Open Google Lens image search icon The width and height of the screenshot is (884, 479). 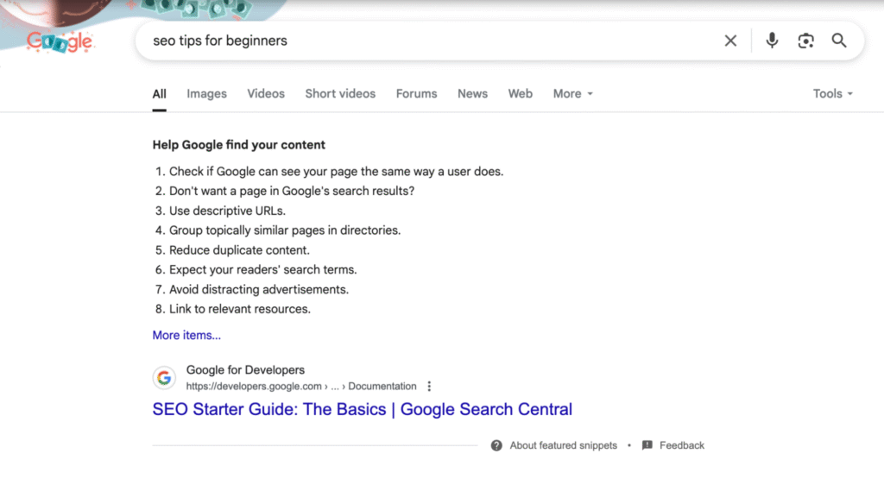(805, 41)
